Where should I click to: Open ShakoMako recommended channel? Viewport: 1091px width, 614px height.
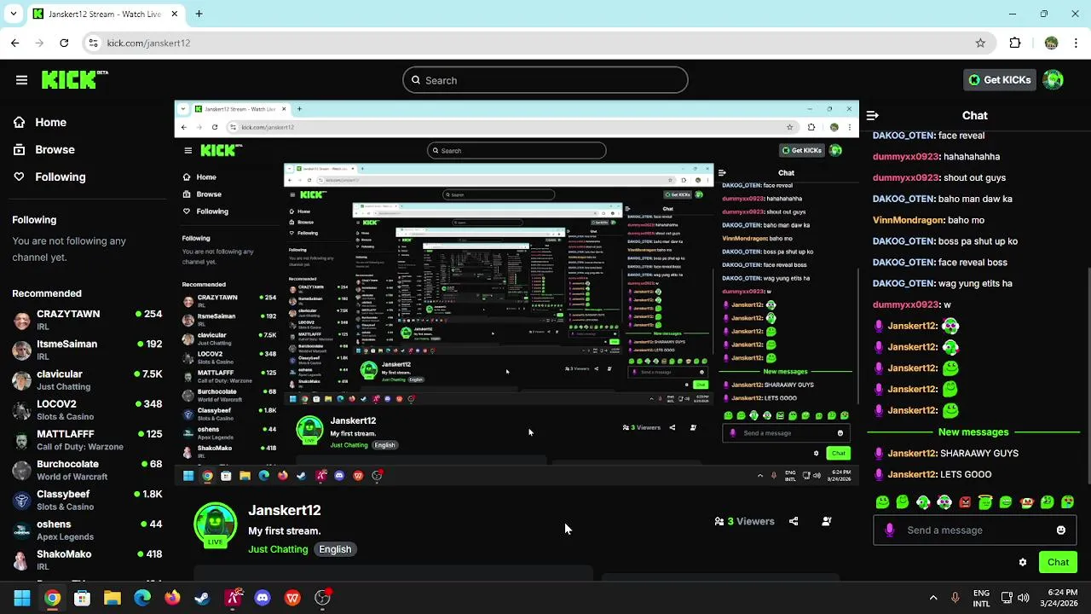tap(87, 560)
